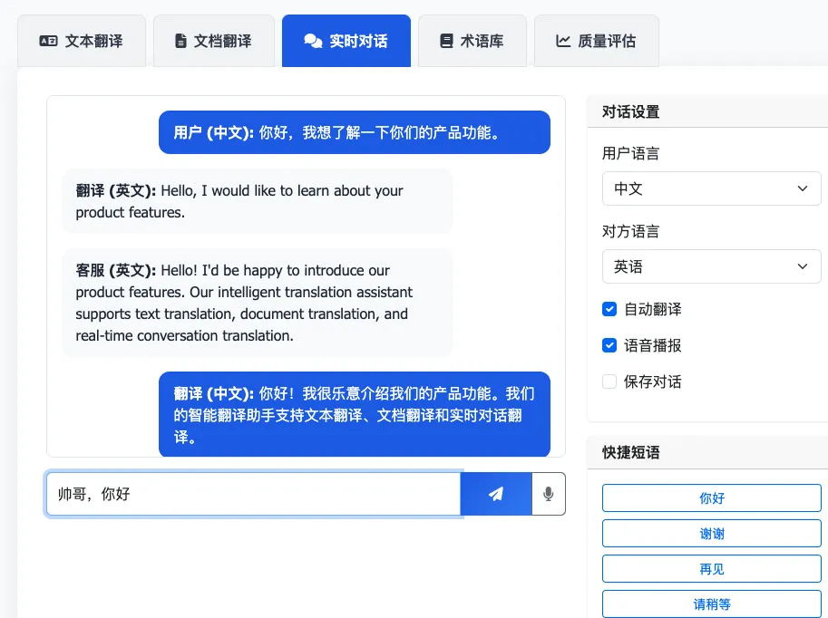Open the 用户语言 dropdown showing 中文
This screenshot has height=618, width=828.
(x=711, y=188)
